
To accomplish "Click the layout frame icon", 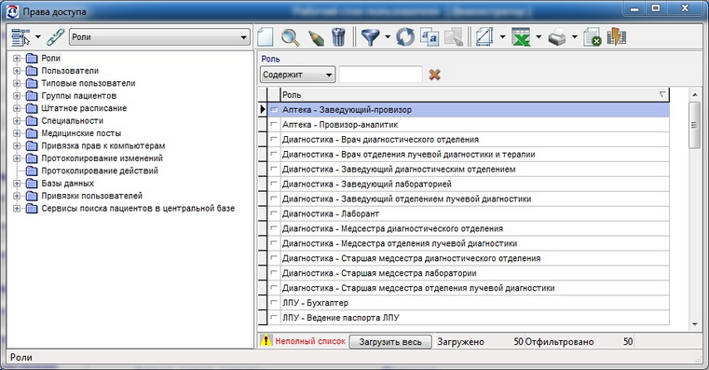I will pyautogui.click(x=484, y=37).
